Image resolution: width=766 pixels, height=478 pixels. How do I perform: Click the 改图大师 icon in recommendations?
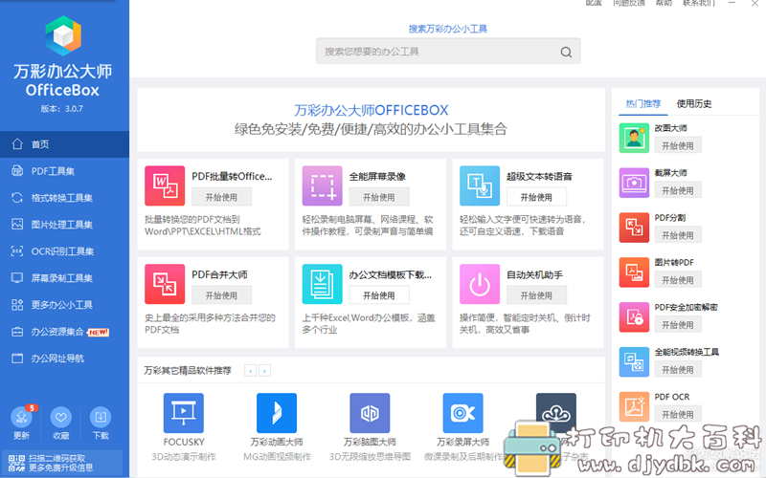click(x=634, y=138)
